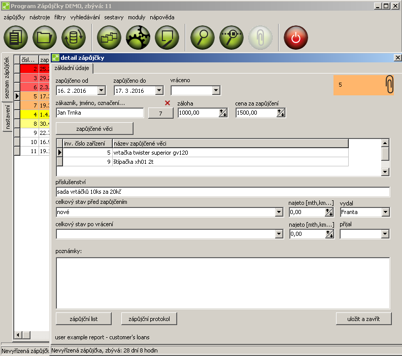Click the database sync toolbar icon
This screenshot has height=356, width=402.
74,38
